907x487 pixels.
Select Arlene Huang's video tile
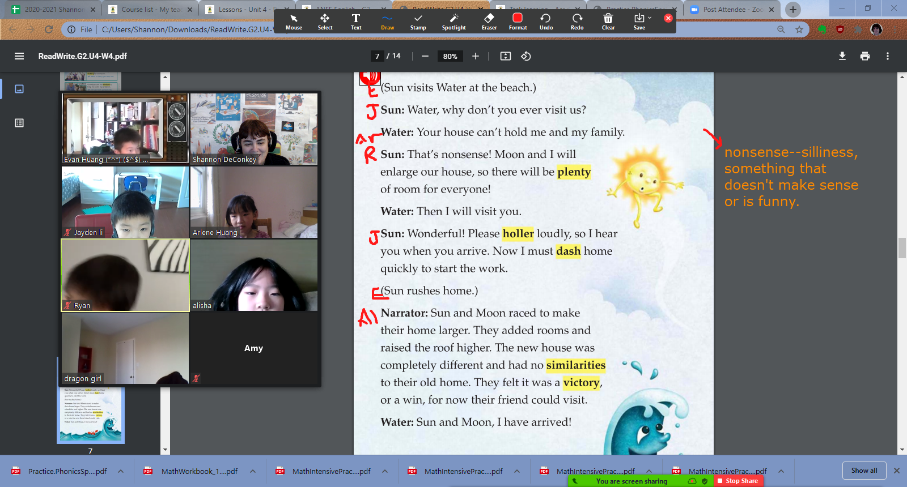click(254, 202)
